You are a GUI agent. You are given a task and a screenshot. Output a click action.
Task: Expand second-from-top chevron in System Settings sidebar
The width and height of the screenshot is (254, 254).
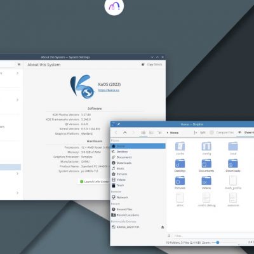(x=17, y=100)
